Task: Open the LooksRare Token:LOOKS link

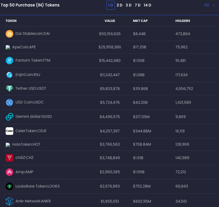Action: (37, 186)
